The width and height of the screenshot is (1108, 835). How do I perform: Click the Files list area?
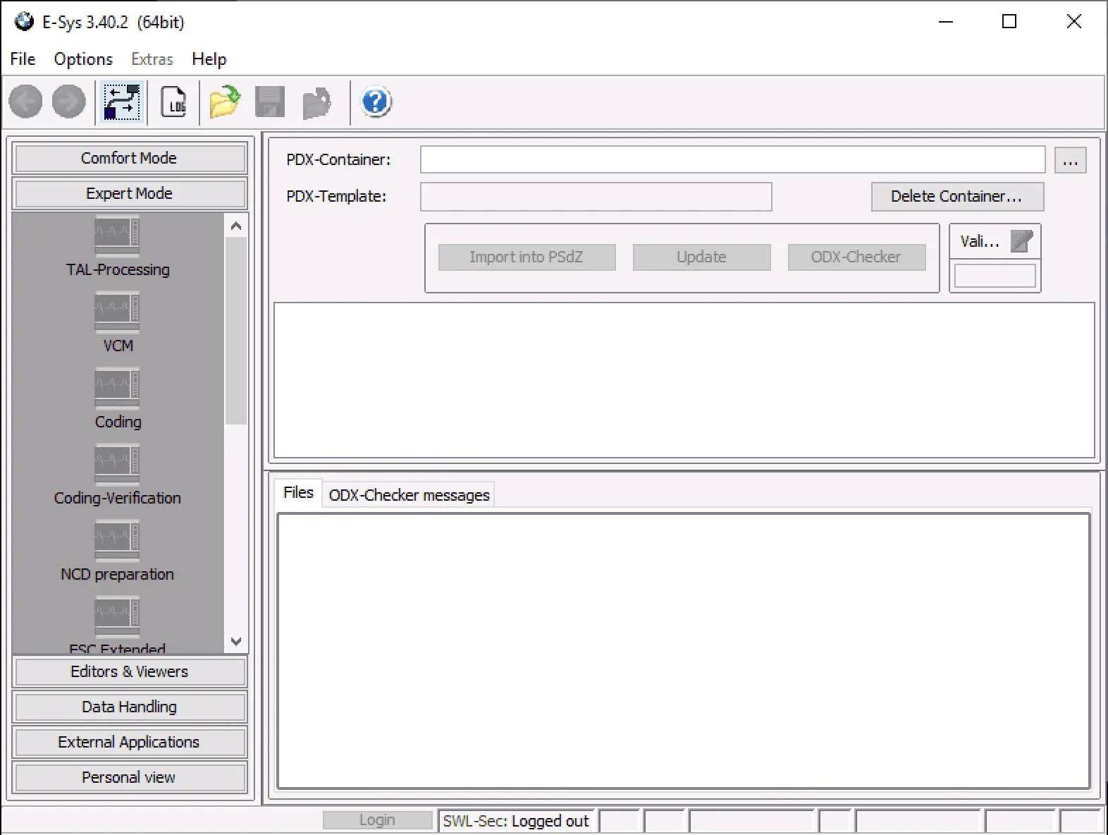[x=684, y=651]
